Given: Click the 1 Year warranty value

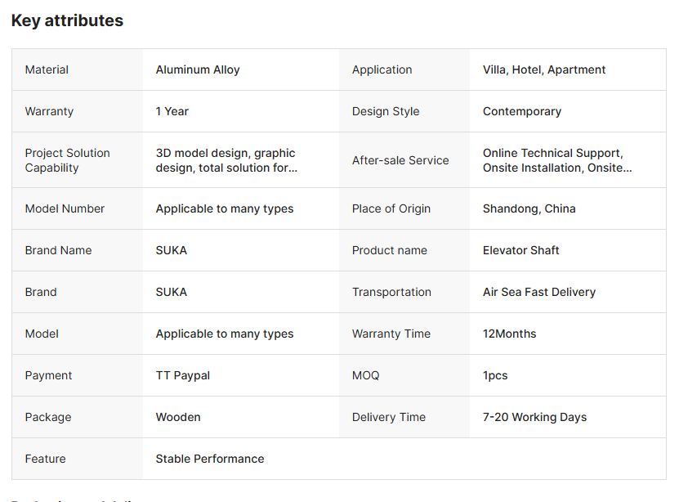Looking at the screenshot, I should click(x=172, y=111).
